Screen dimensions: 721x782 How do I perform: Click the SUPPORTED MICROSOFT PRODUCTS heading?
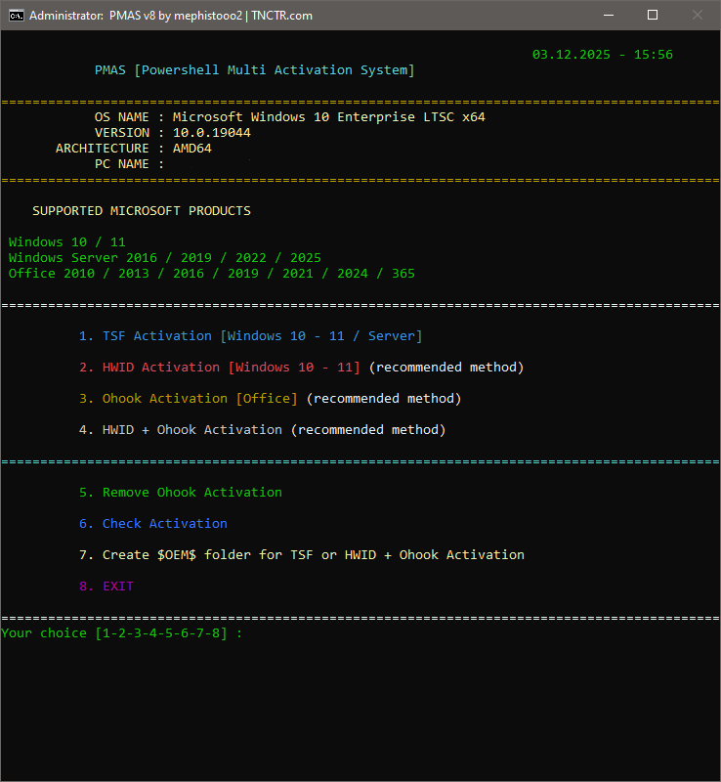click(x=142, y=211)
